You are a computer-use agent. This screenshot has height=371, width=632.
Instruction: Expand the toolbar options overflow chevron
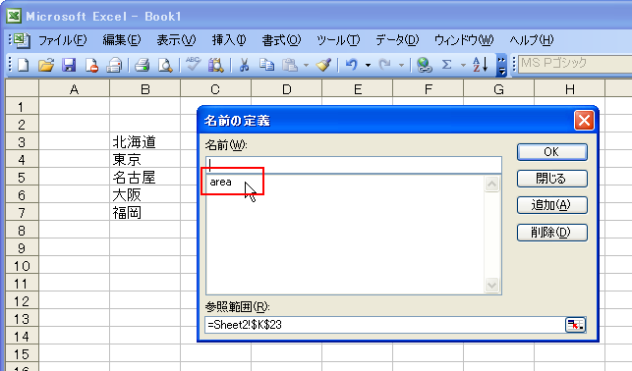point(501,65)
